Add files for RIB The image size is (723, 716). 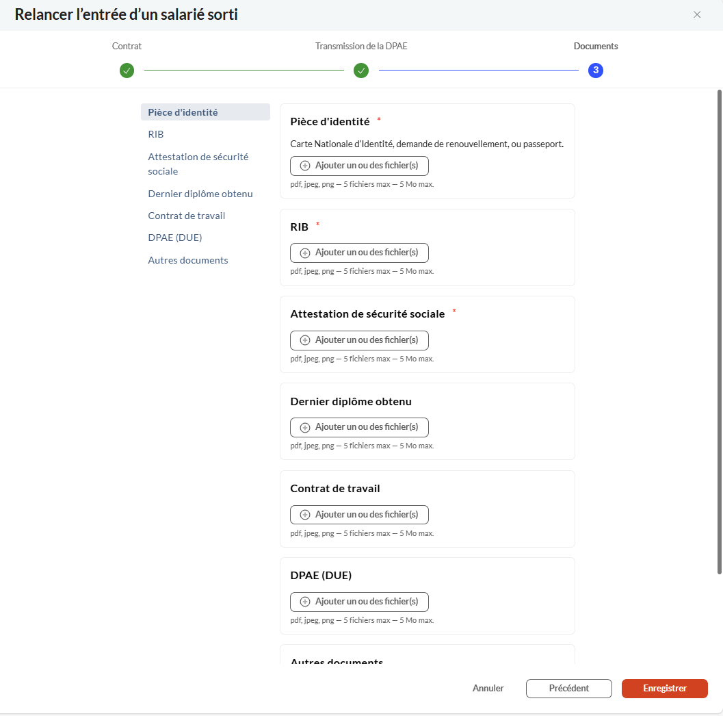(359, 253)
